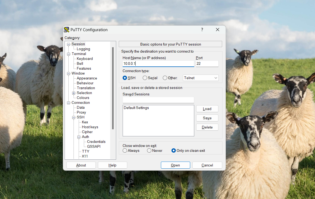Viewport: 315px width, 199px height.
Task: Open the dialog help with the question mark
Action: coord(202,30)
